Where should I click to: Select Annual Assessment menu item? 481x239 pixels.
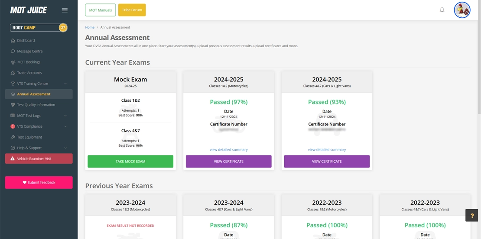pos(39,94)
